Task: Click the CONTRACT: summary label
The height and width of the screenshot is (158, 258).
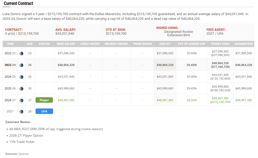Action: (x=14, y=30)
